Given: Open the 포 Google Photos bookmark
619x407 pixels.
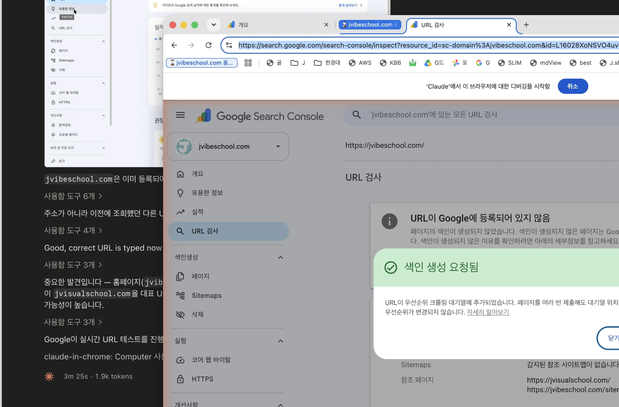Looking at the screenshot, I should (x=460, y=63).
